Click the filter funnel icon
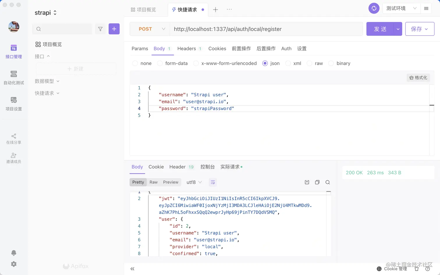 [x=100, y=29]
